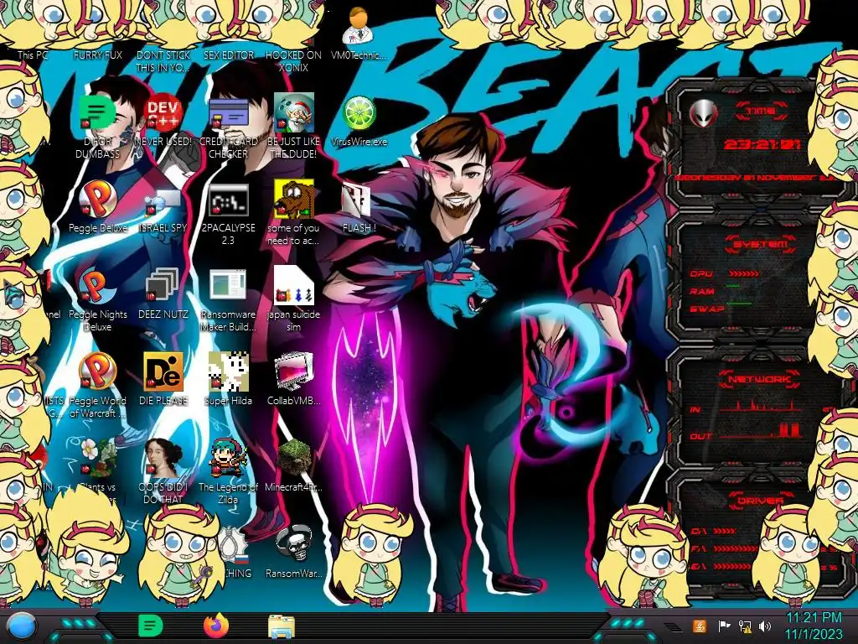This screenshot has height=644, width=858.
Task: Select the BE JUST LIKE THE DUDE! icon
Action: click(293, 112)
